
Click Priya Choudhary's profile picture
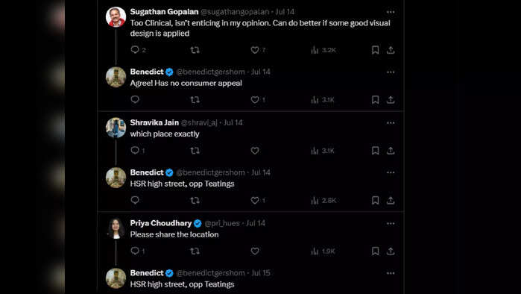pos(116,228)
